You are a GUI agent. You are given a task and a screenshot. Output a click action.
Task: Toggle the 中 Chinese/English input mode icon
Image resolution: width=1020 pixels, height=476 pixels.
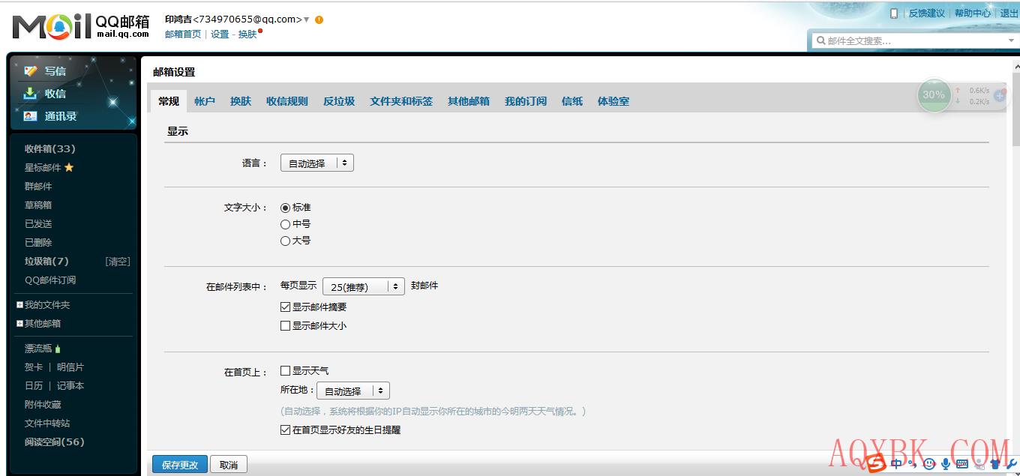pyautogui.click(x=897, y=464)
